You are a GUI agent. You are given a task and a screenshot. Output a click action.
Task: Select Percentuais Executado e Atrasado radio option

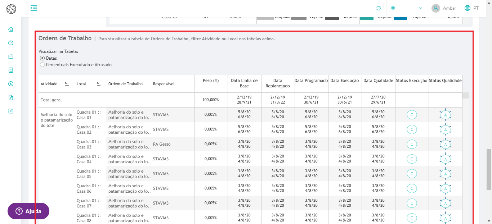43,65
